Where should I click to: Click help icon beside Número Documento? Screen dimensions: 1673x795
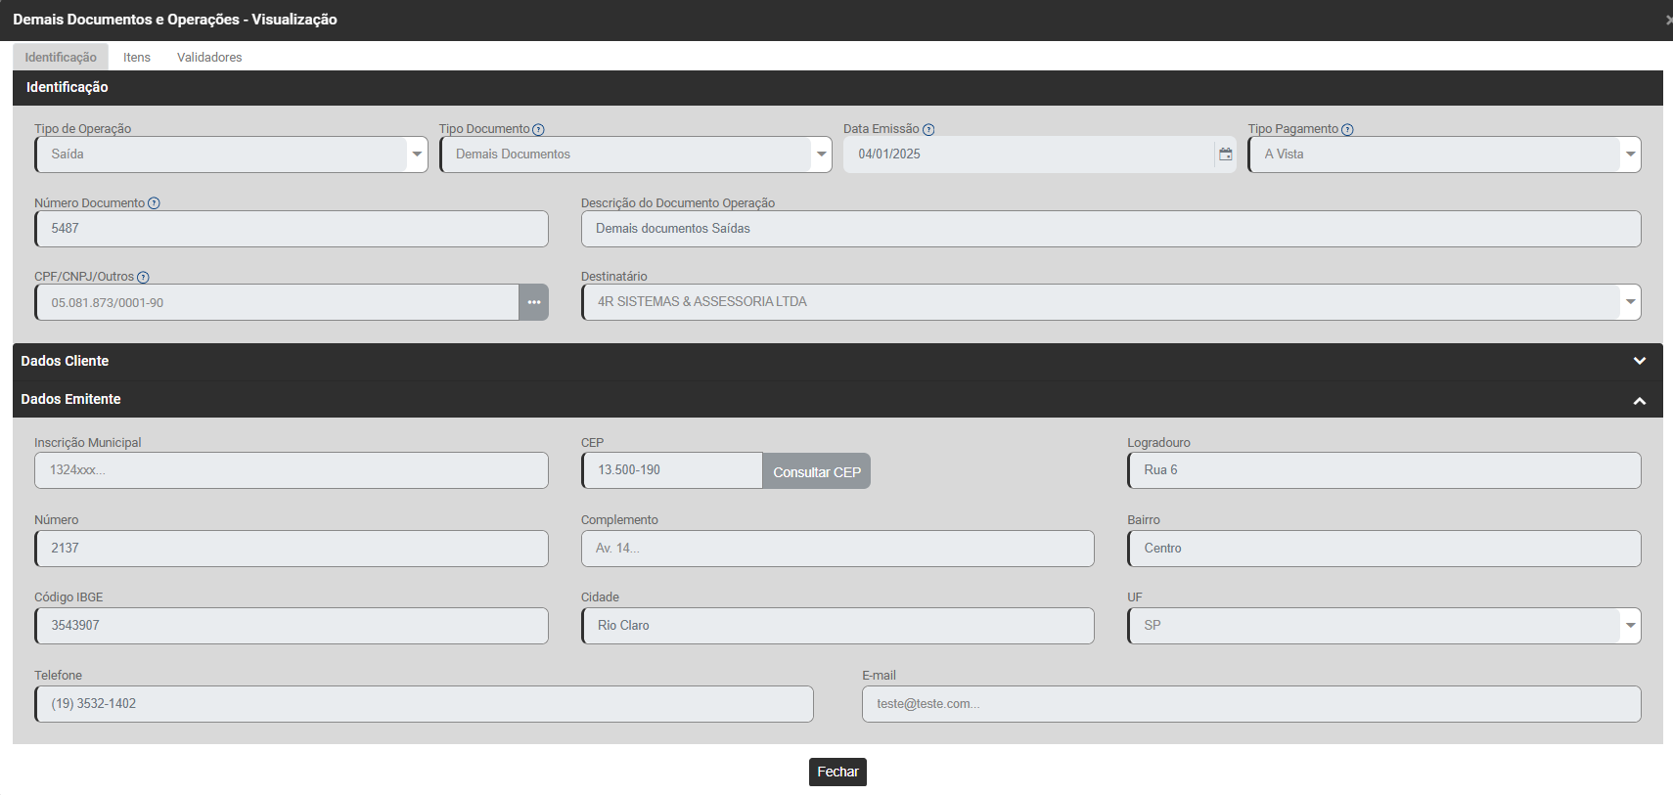pyautogui.click(x=154, y=203)
